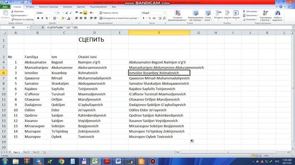Image resolution: width=295 pixels, height=165 pixels.
Task: Align text to middle of cell
Action: [x=81, y=13]
